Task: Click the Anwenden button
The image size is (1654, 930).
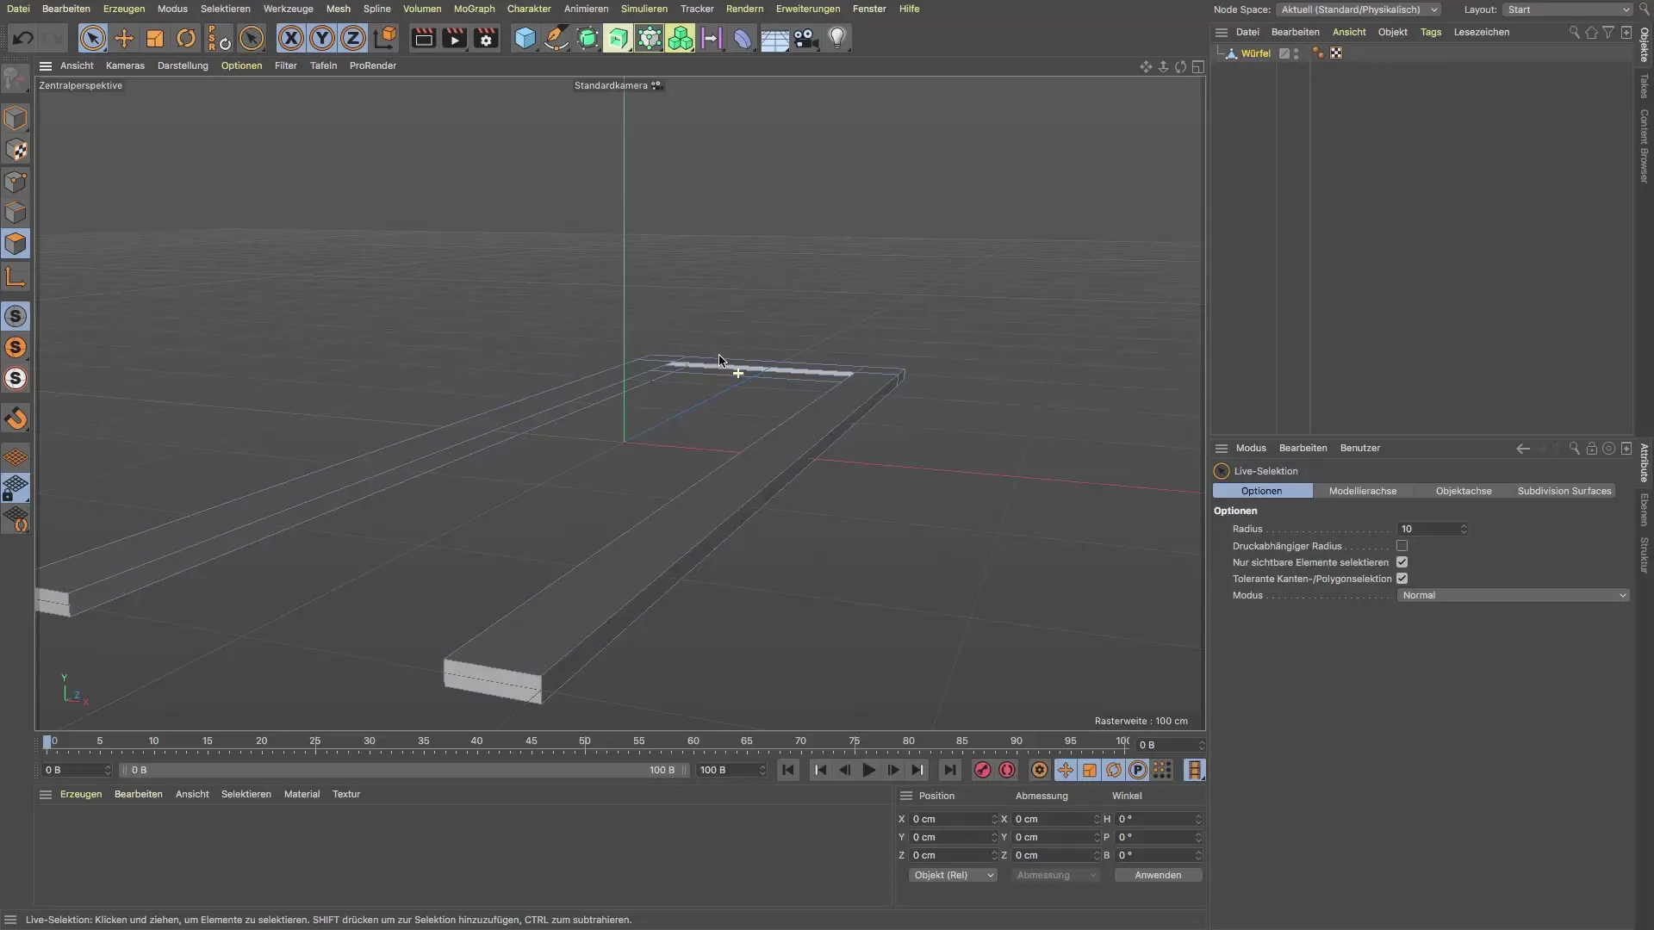Action: click(x=1158, y=875)
